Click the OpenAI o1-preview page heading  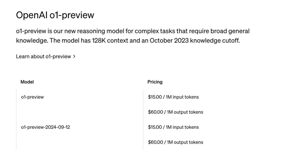55,15
